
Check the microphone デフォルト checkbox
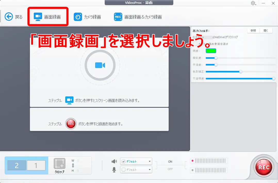pos(124,170)
